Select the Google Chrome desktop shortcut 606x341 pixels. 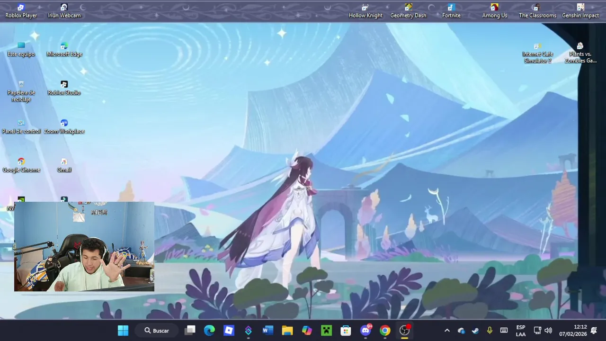[x=21, y=165]
